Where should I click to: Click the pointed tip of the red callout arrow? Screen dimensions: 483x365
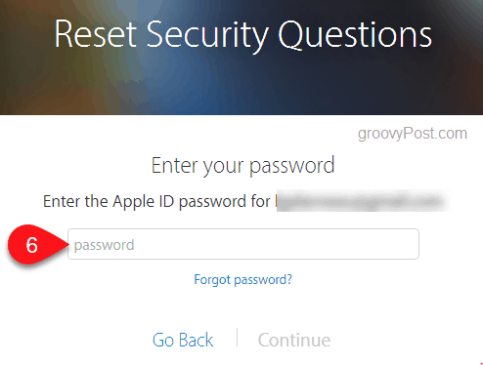[67, 244]
